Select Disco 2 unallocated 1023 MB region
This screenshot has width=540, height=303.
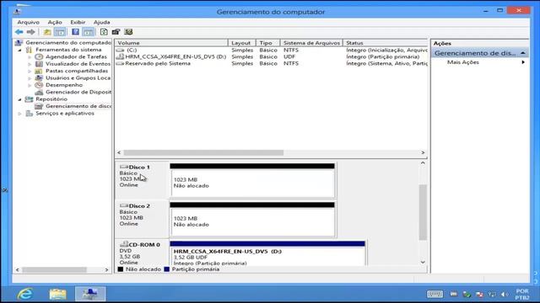tap(252, 219)
